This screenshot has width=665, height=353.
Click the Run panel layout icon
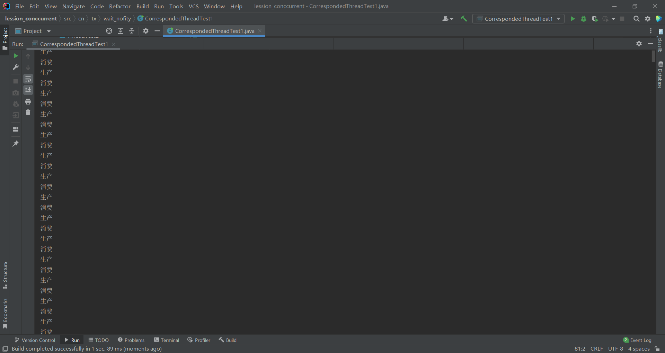pyautogui.click(x=16, y=129)
